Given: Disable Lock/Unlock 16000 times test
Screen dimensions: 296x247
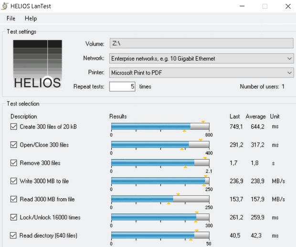Looking at the screenshot, I should pyautogui.click(x=13, y=217).
